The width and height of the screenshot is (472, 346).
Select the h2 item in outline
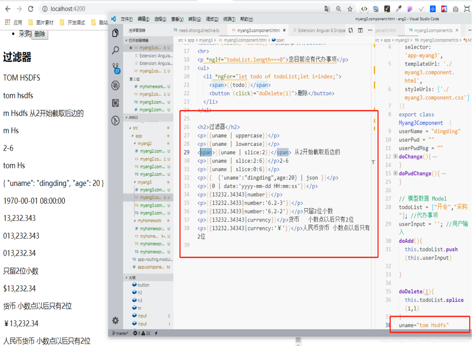137,293
